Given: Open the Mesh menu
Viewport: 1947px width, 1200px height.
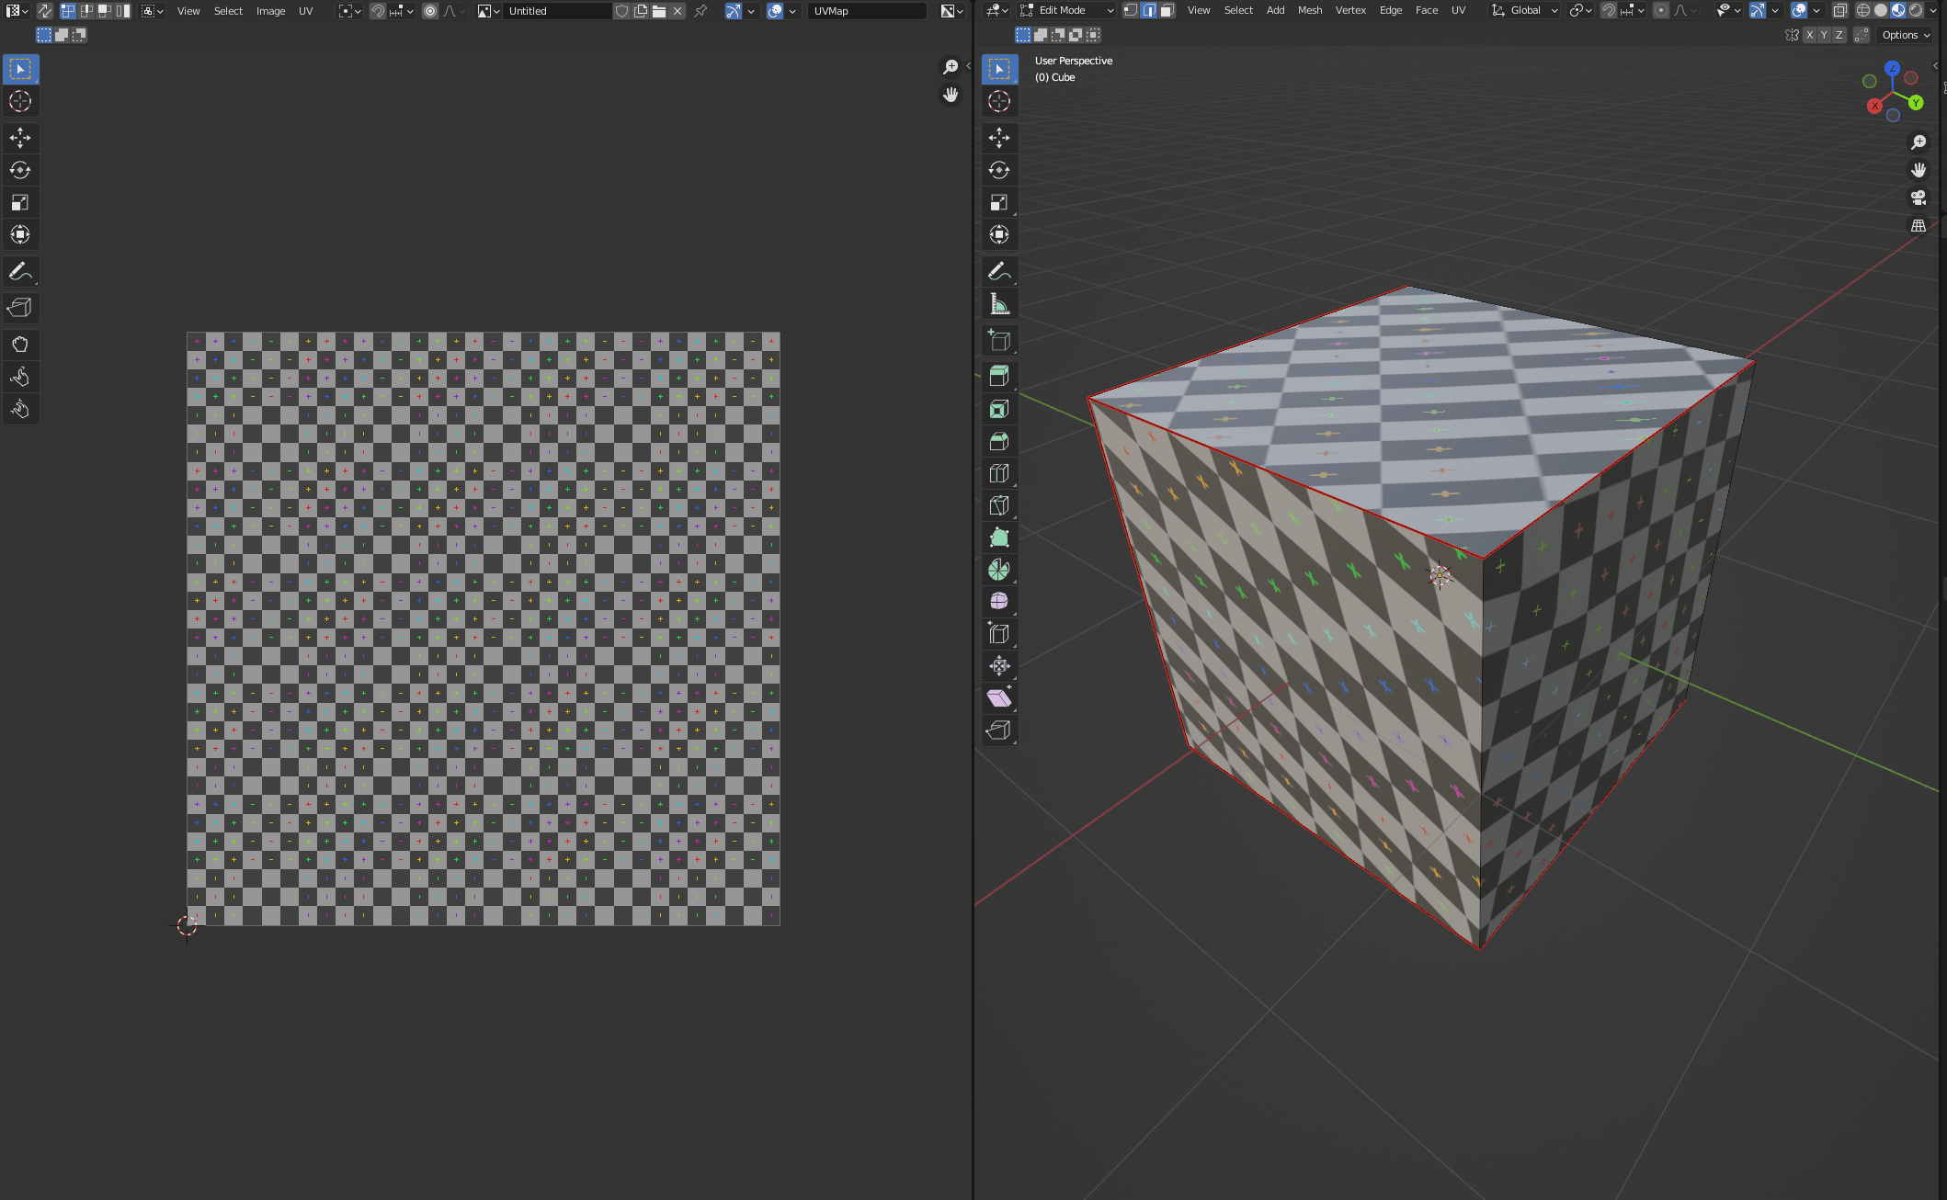Looking at the screenshot, I should coord(1309,10).
